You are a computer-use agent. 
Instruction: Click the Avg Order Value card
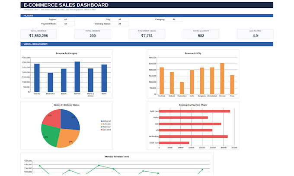147,34
